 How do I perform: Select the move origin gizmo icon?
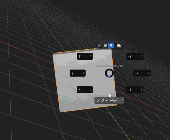click(100, 45)
